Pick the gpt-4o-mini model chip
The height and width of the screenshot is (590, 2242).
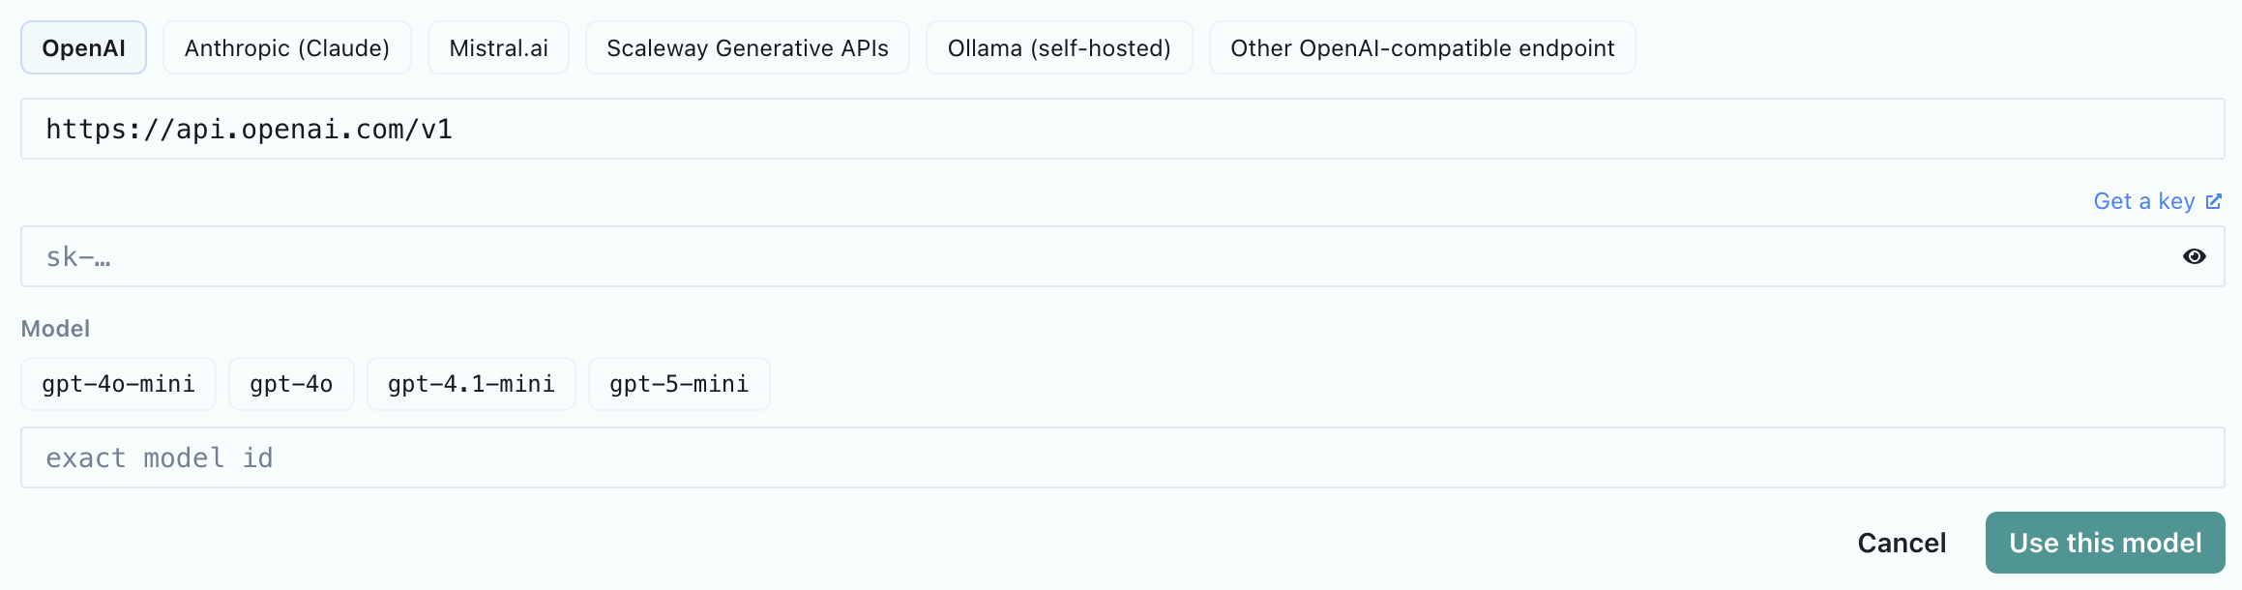[x=118, y=384]
